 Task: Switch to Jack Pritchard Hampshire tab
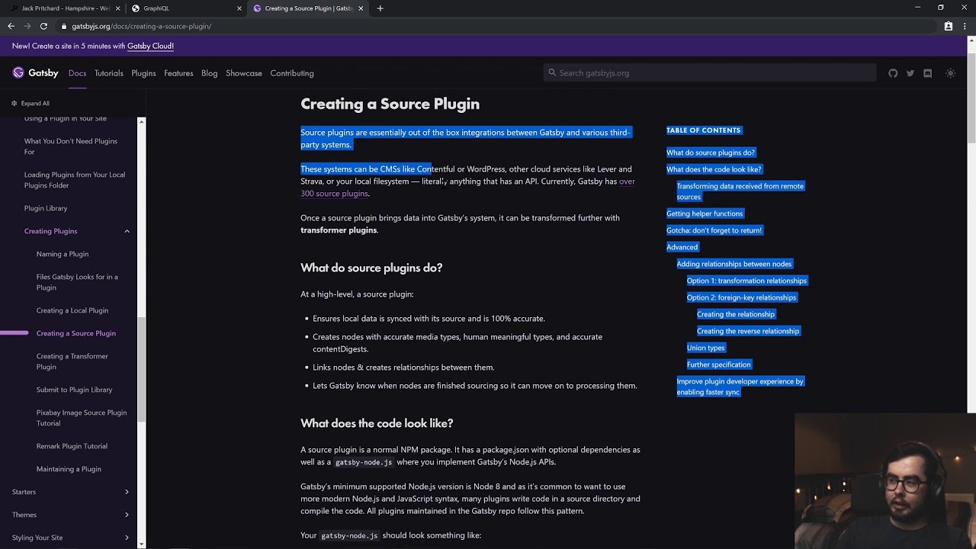[65, 8]
